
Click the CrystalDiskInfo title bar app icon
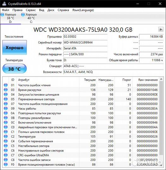point(4,4)
